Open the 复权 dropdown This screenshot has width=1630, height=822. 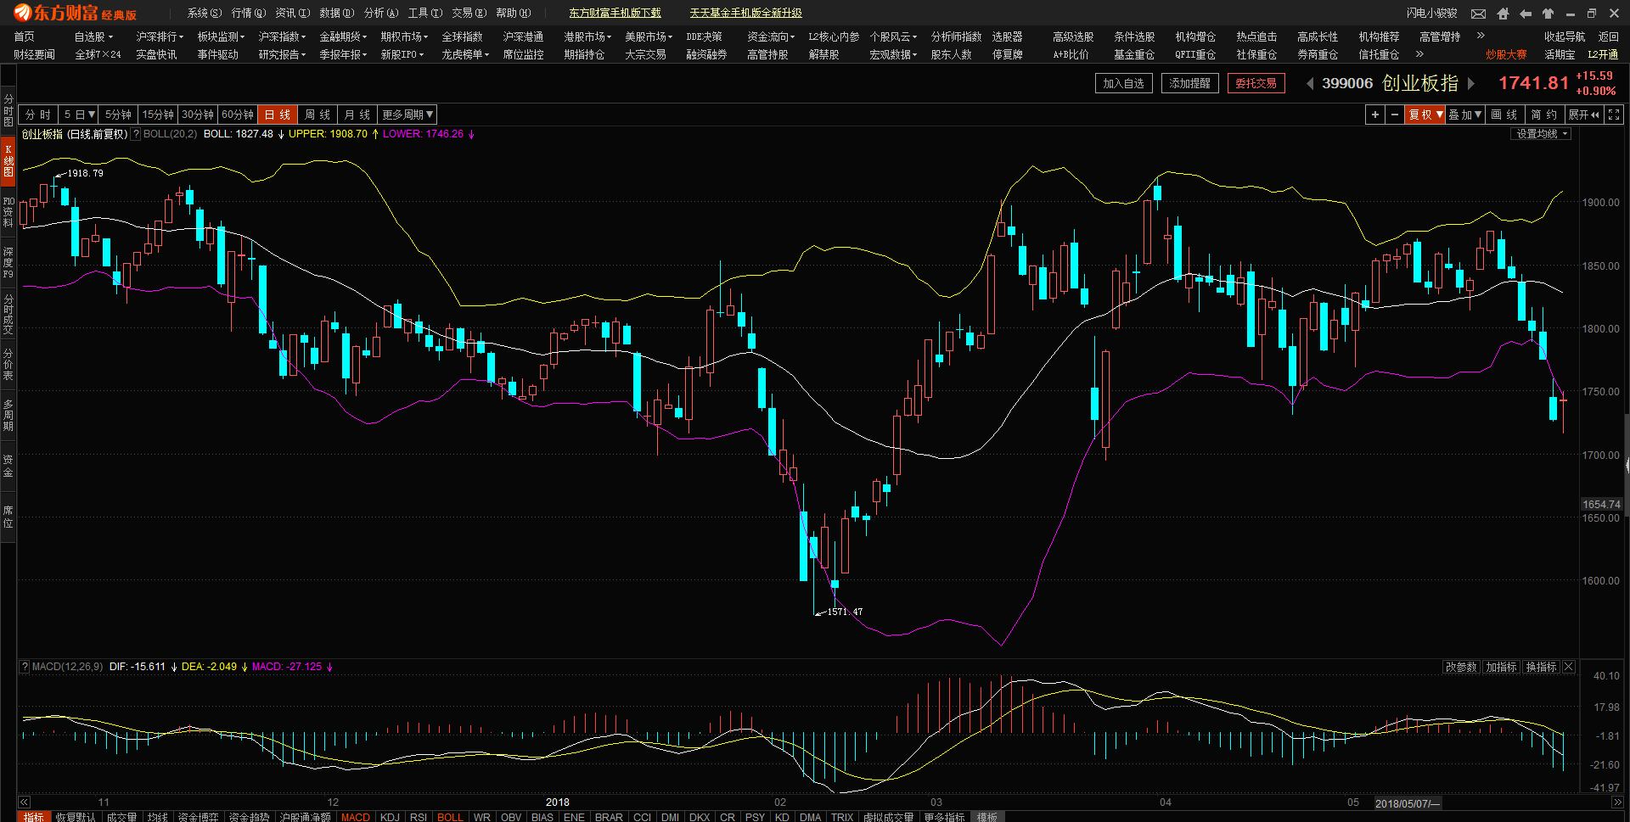[1425, 115]
